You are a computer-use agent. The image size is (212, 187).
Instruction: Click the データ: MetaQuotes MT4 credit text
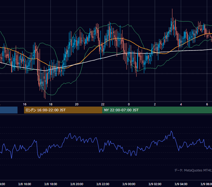pyautogui.click(x=193, y=170)
